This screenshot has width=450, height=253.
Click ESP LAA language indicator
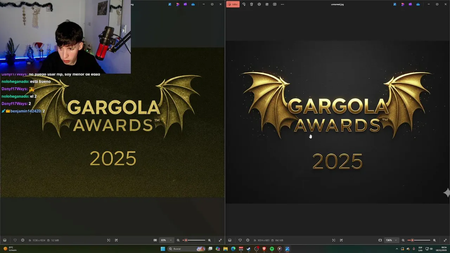[x=420, y=249]
